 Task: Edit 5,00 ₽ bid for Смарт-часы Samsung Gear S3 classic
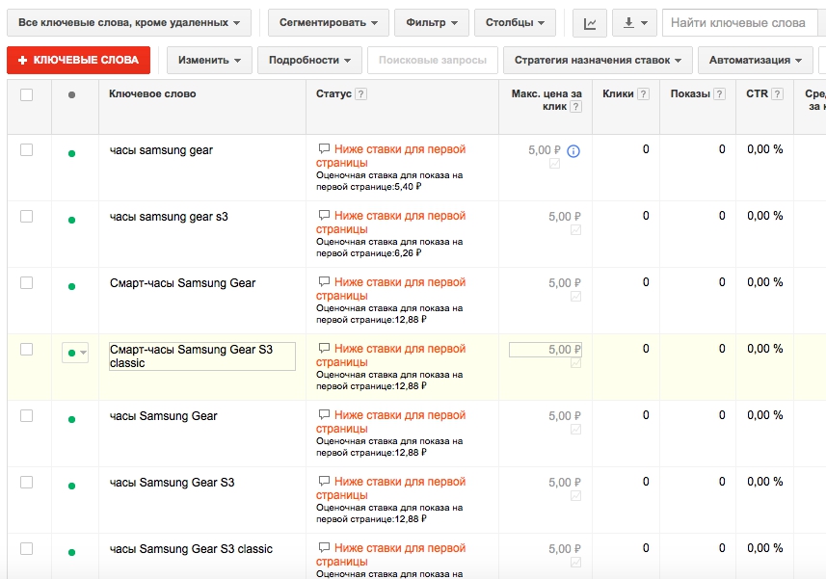[x=546, y=350]
